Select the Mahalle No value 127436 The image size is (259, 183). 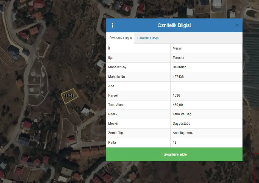[178, 77]
